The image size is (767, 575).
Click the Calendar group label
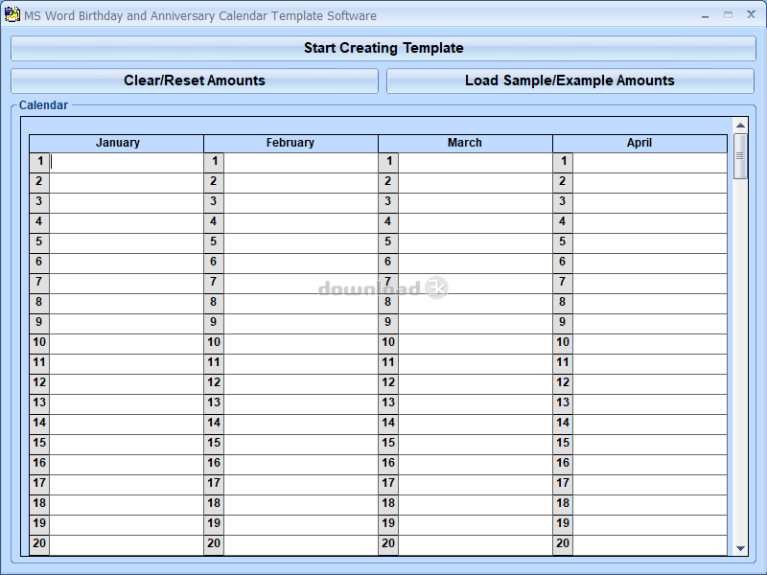click(43, 105)
